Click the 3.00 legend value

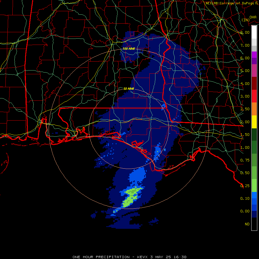245,96
